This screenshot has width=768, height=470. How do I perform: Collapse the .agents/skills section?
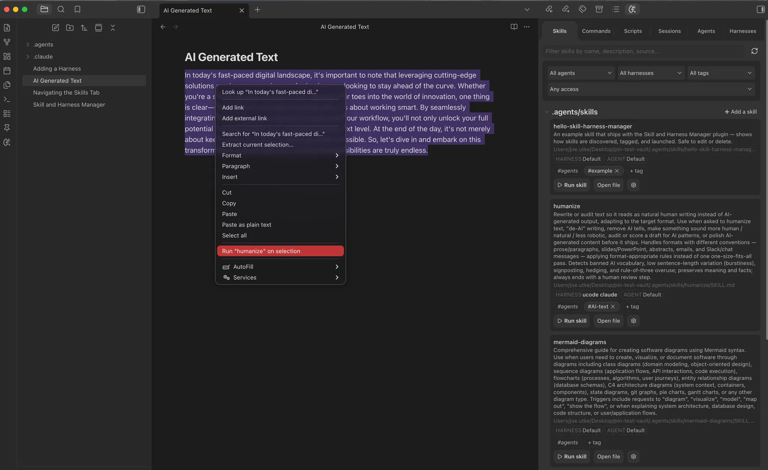click(x=547, y=112)
